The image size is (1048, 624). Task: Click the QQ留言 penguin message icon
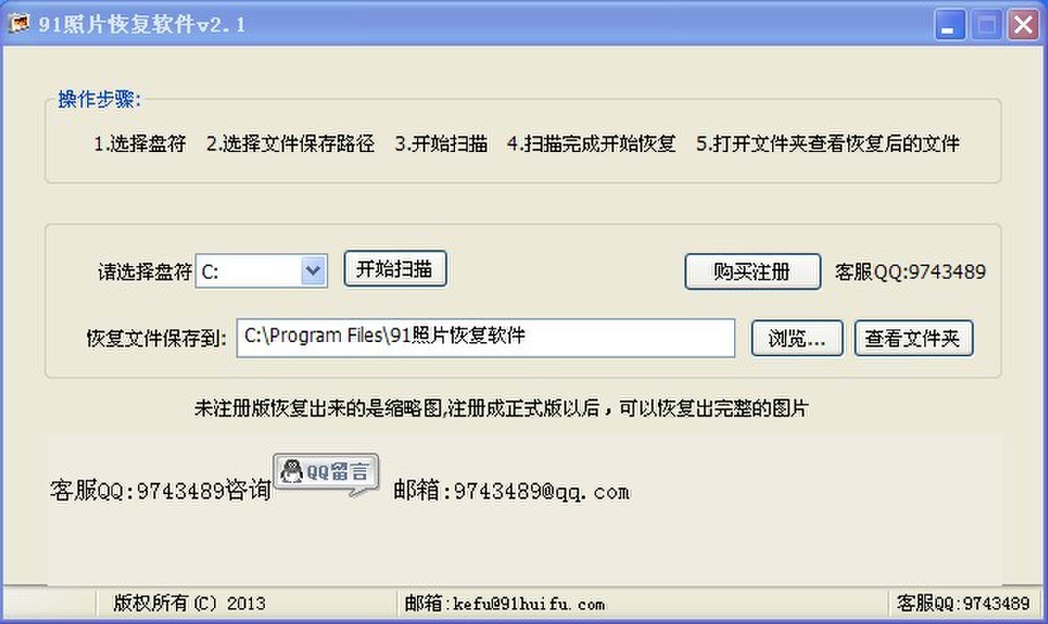coord(327,474)
